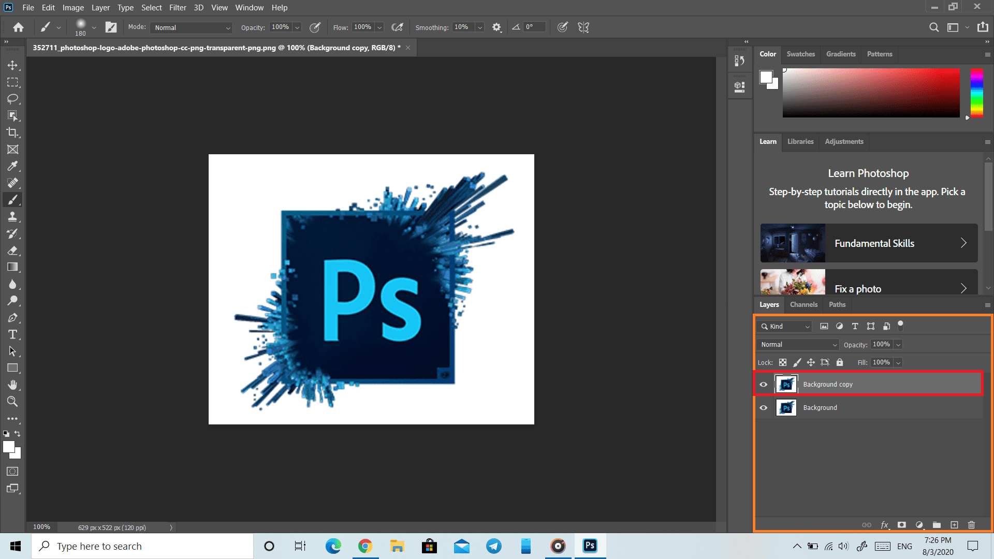Open layer filter Kind dropdown
Screen dimensions: 994x559
pos(784,326)
